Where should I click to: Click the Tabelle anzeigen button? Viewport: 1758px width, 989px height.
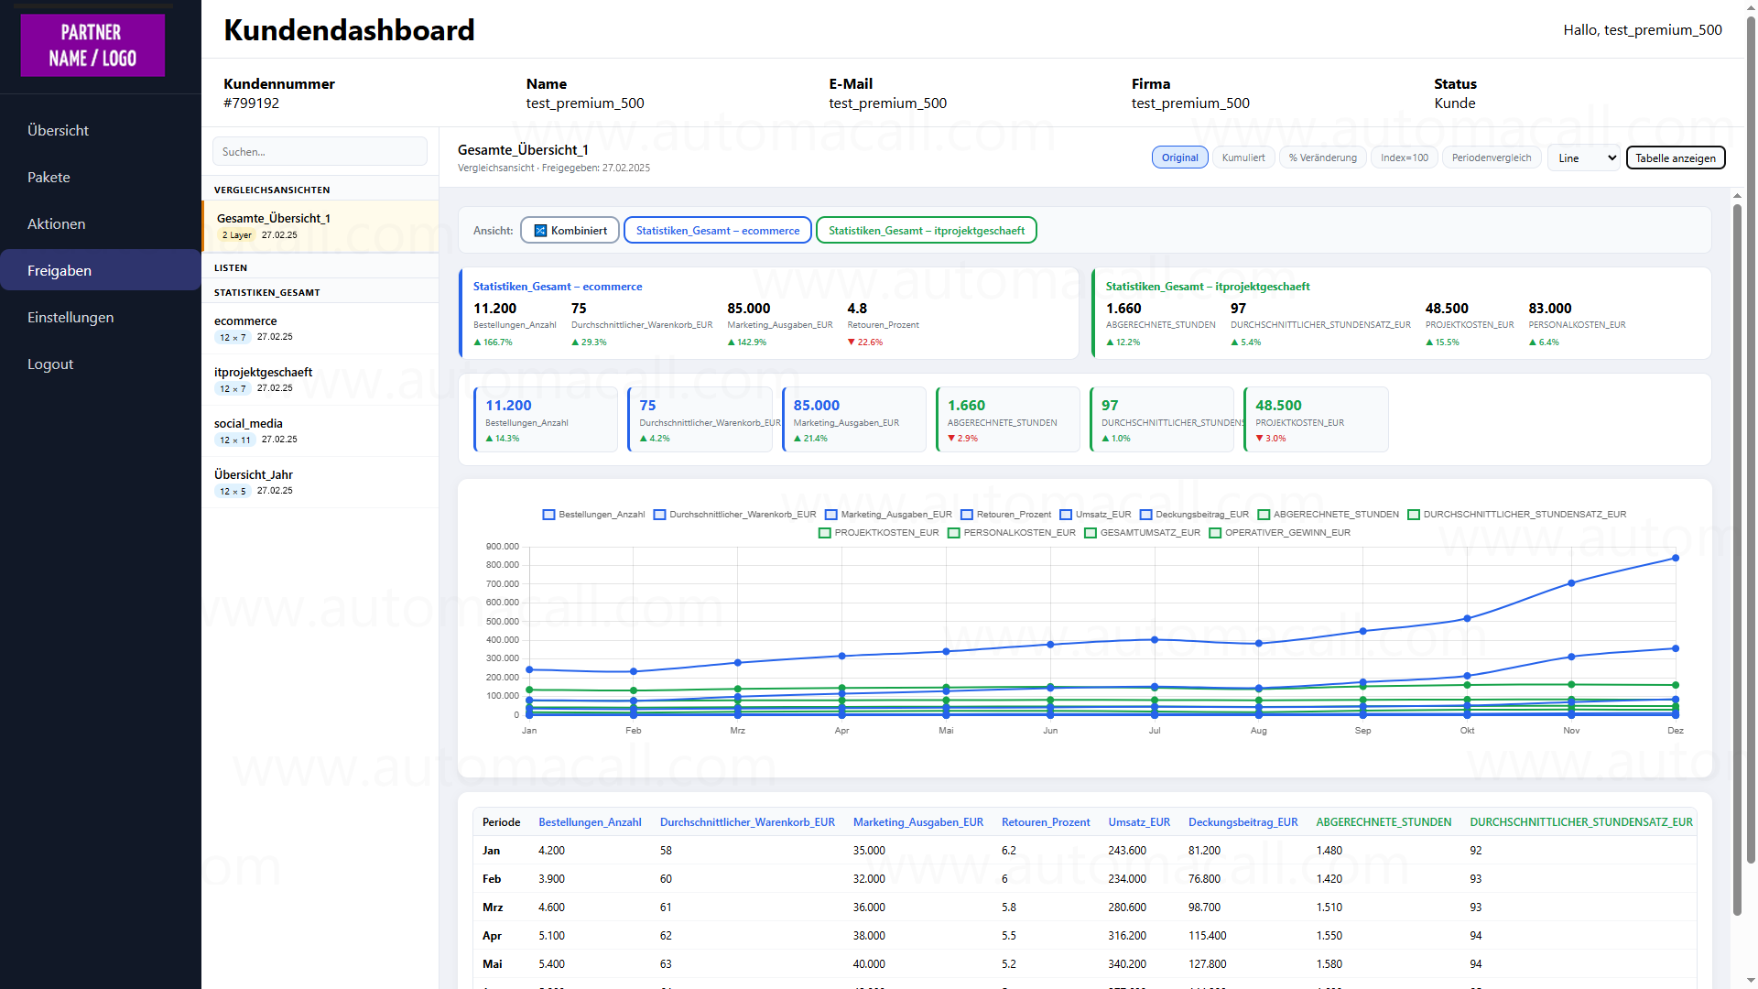1675,158
